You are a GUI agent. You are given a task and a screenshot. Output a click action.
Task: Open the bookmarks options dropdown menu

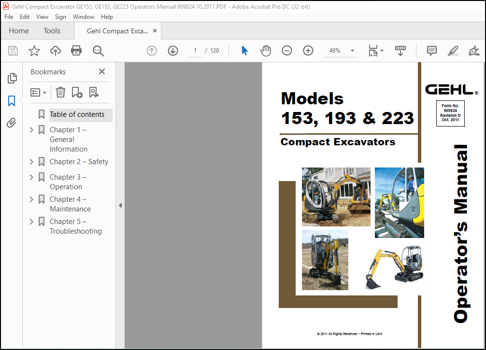[38, 92]
